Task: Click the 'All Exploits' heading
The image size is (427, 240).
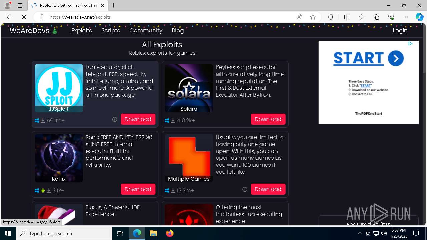Action: [x=162, y=45]
